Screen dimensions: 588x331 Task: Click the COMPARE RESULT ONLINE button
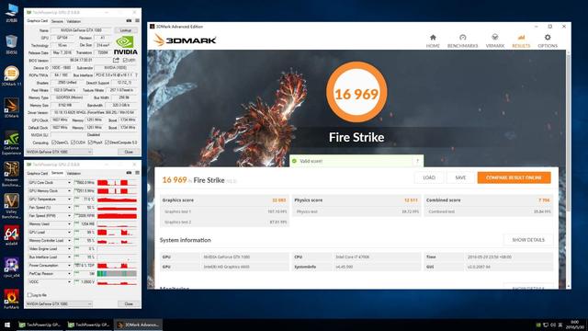click(x=514, y=177)
